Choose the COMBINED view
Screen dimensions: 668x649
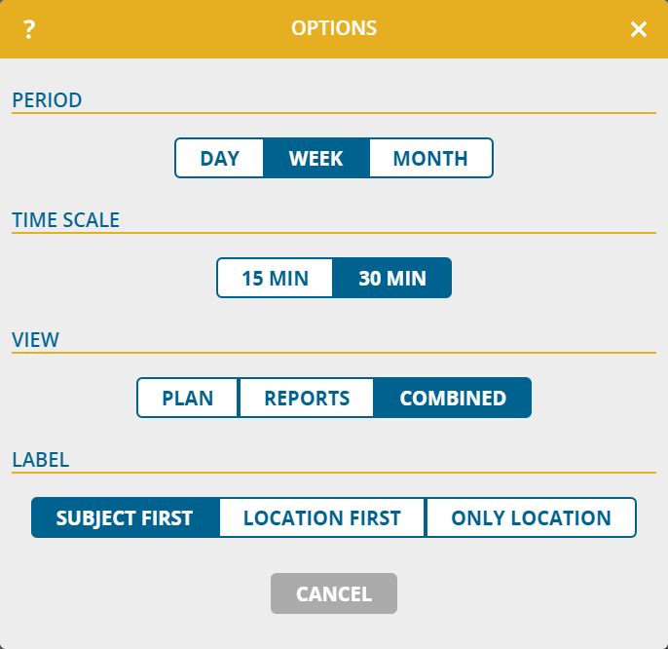453,398
